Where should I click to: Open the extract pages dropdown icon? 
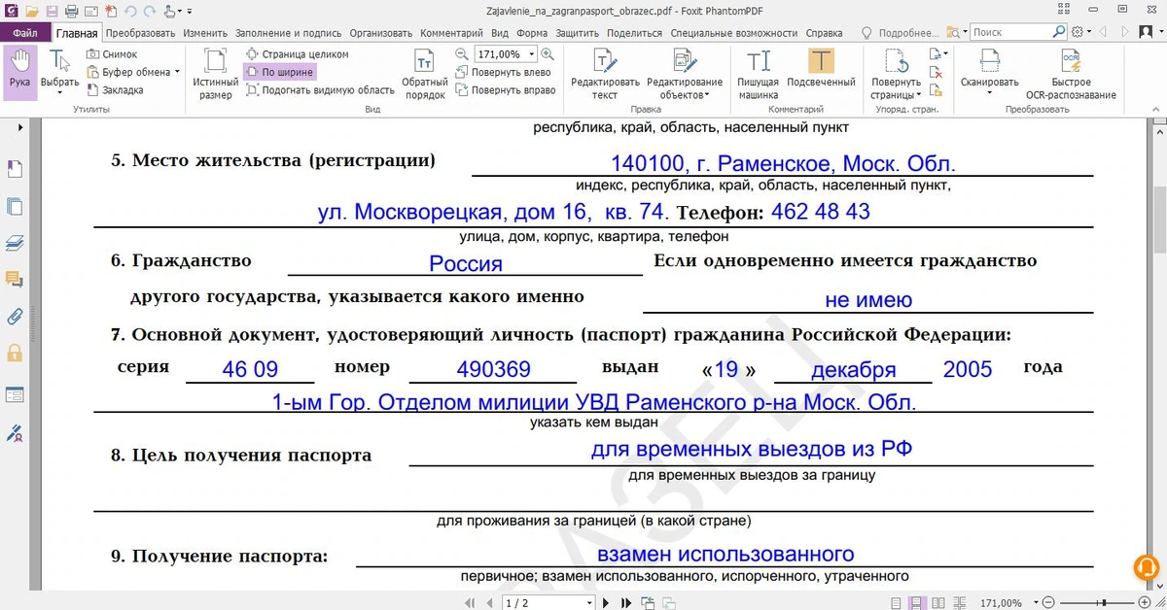pyautogui.click(x=937, y=54)
